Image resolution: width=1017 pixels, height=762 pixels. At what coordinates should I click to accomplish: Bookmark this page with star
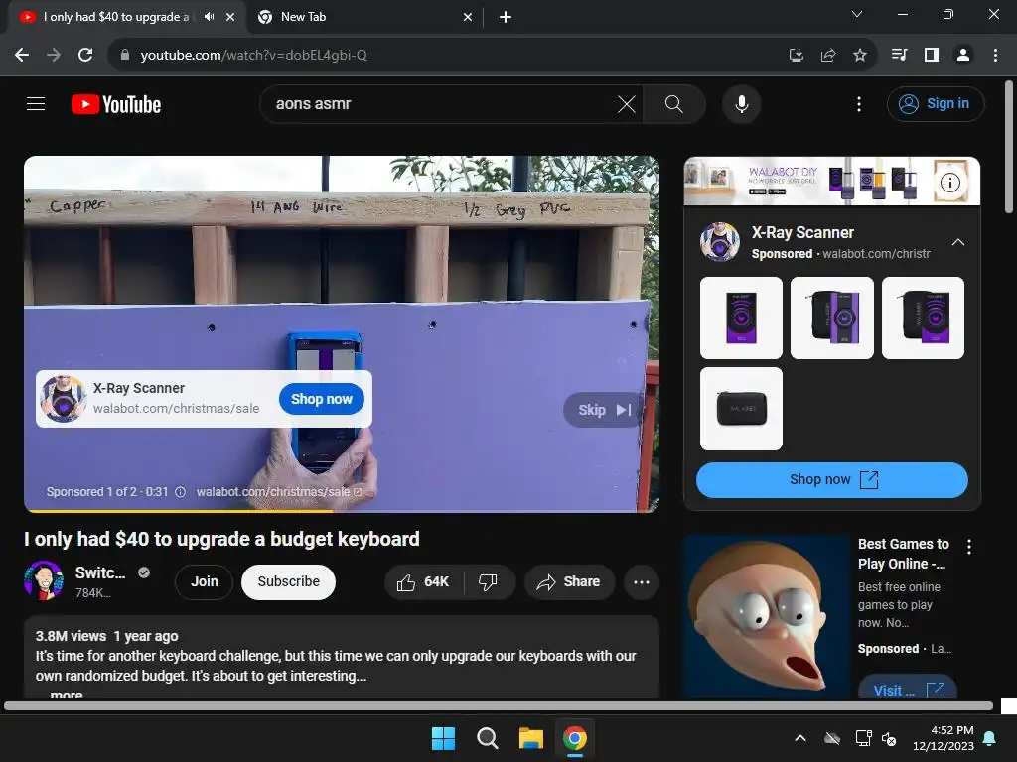(x=860, y=56)
